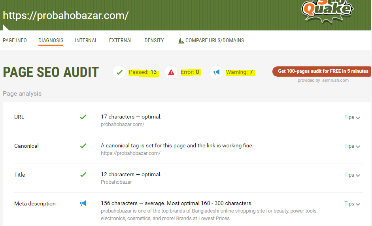This screenshot has width=372, height=226.
Task: Click the green check in the Canonical row
Action: [83, 146]
